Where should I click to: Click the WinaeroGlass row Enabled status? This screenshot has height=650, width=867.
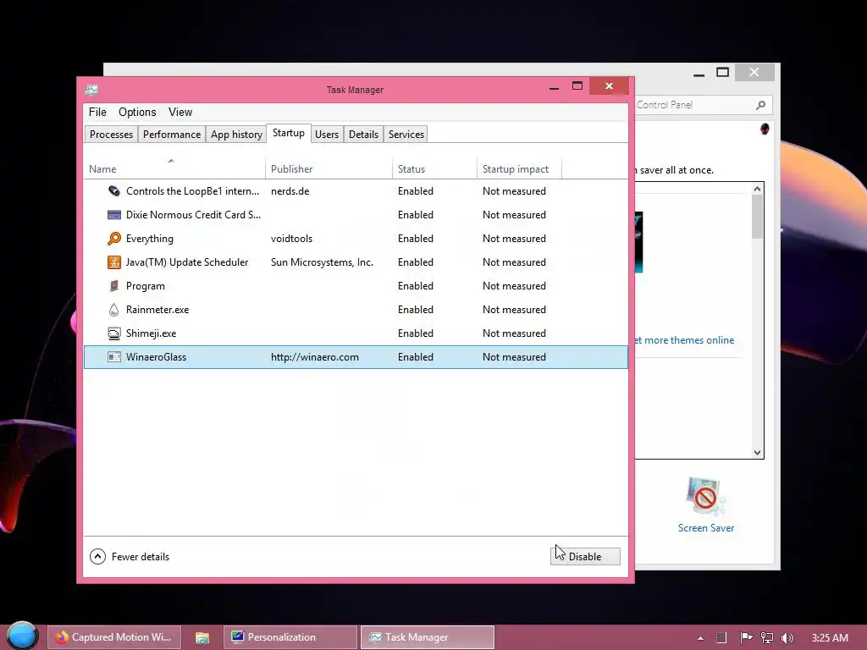(415, 357)
